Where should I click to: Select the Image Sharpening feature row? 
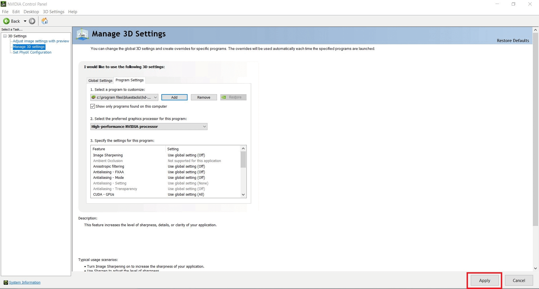tap(166, 155)
